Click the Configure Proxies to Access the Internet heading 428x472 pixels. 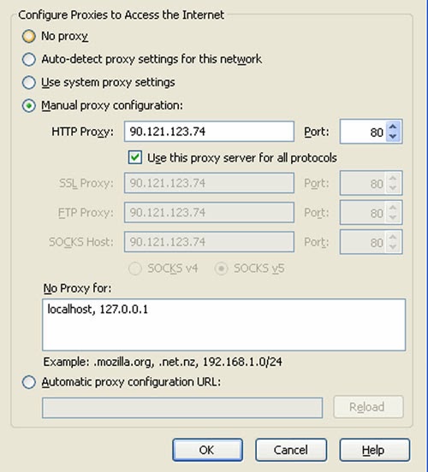tap(122, 15)
